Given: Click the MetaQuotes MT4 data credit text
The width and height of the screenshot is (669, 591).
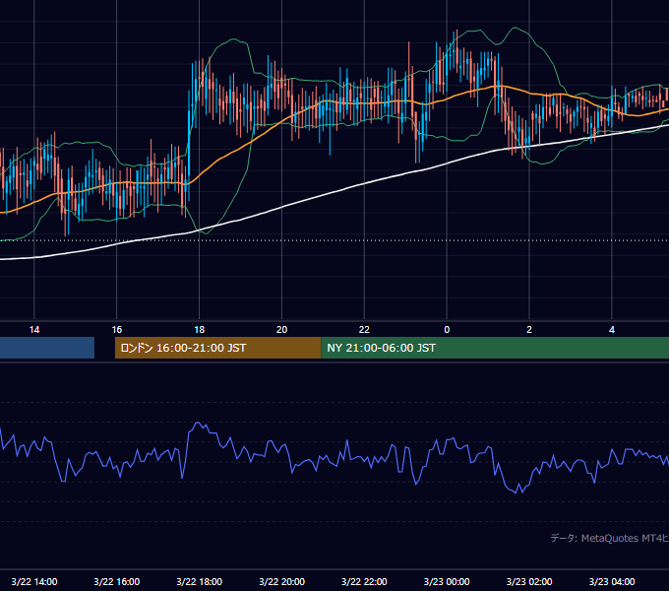Looking at the screenshot, I should click(x=610, y=538).
